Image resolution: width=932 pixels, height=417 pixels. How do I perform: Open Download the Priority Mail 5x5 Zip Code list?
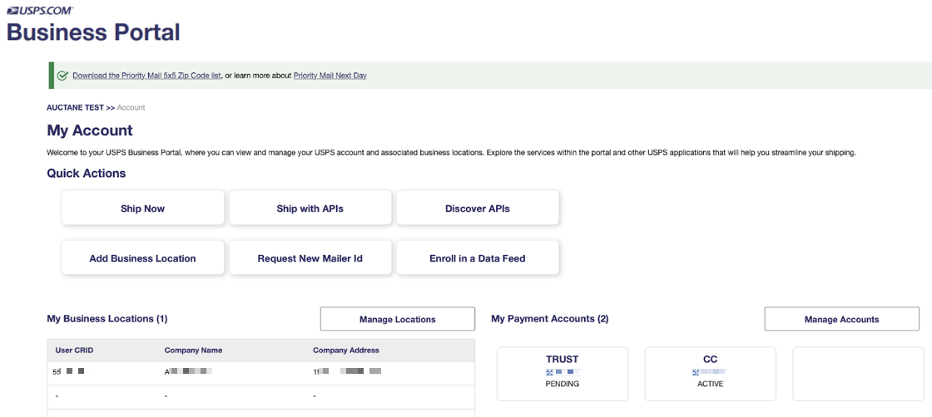[x=146, y=76]
